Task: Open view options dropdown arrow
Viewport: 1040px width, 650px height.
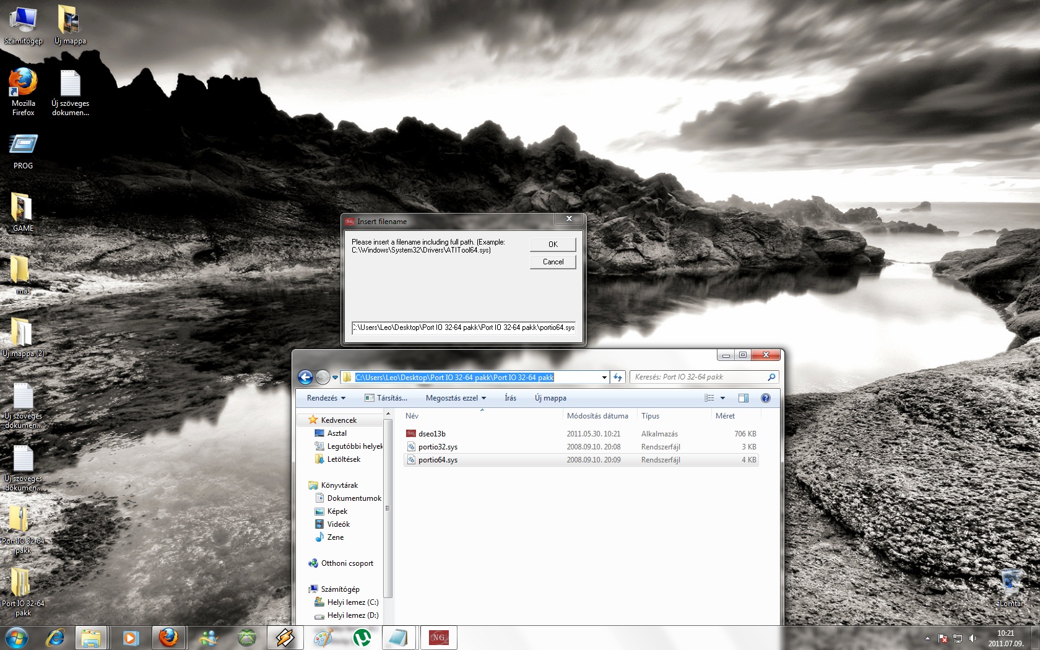Action: 722,398
